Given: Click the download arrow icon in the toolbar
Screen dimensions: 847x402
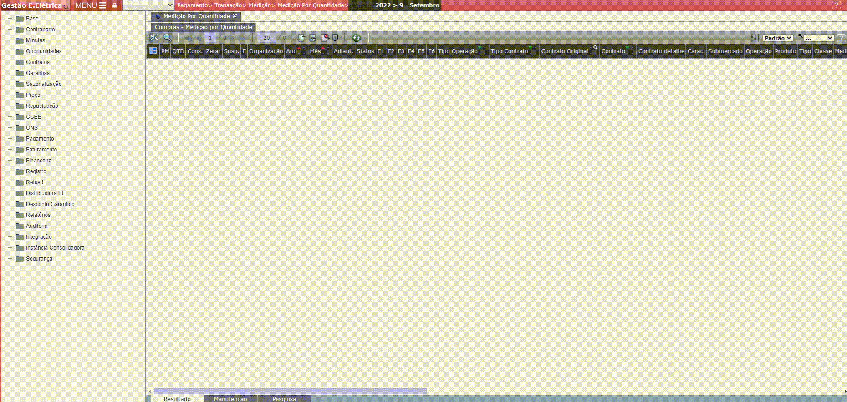Looking at the screenshot, I should pyautogui.click(x=335, y=38).
